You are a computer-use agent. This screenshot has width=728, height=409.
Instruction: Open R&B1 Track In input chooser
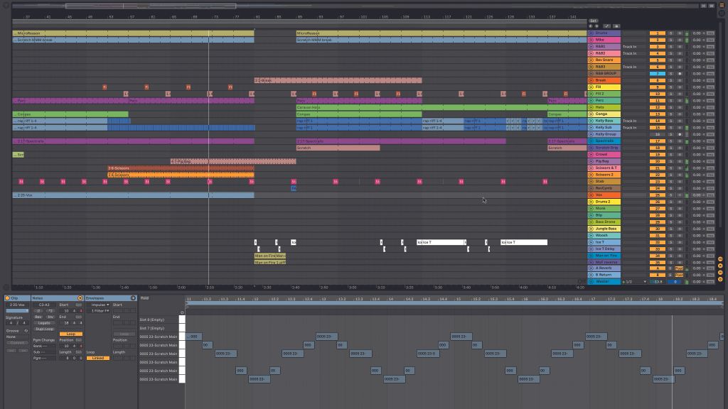tap(633, 47)
